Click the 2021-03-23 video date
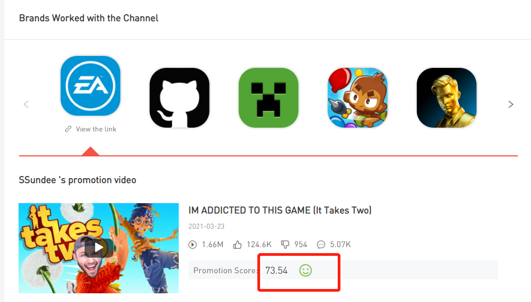Image resolution: width=531 pixels, height=302 pixels. (x=206, y=226)
